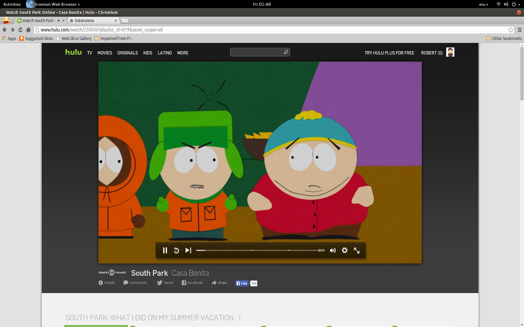The width and height of the screenshot is (524, 327).
Task: Open the Chromium Web Browser app menu
Action: [53, 4]
